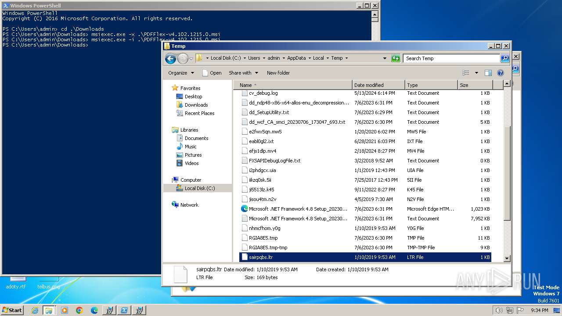The image size is (562, 316).
Task: Select file sairpqbs.ltr
Action: (x=261, y=257)
